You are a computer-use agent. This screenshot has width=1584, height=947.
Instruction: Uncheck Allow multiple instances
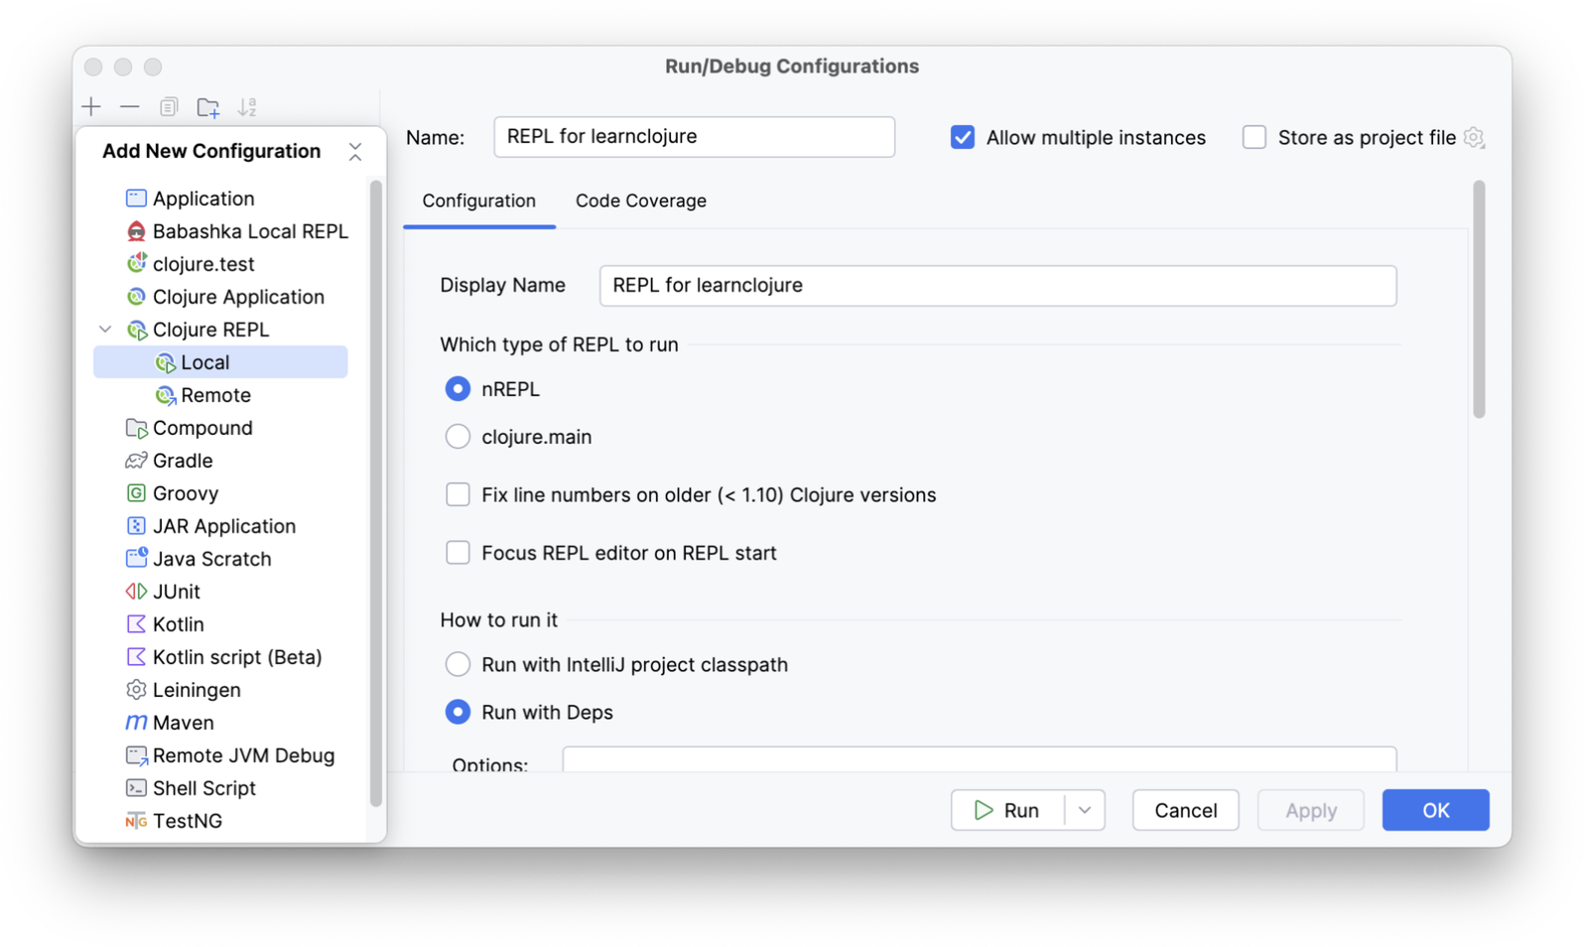click(962, 137)
